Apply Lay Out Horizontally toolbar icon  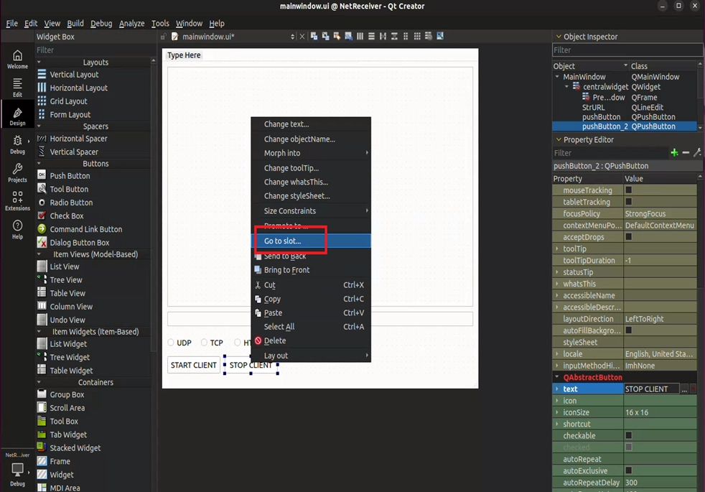coord(360,37)
